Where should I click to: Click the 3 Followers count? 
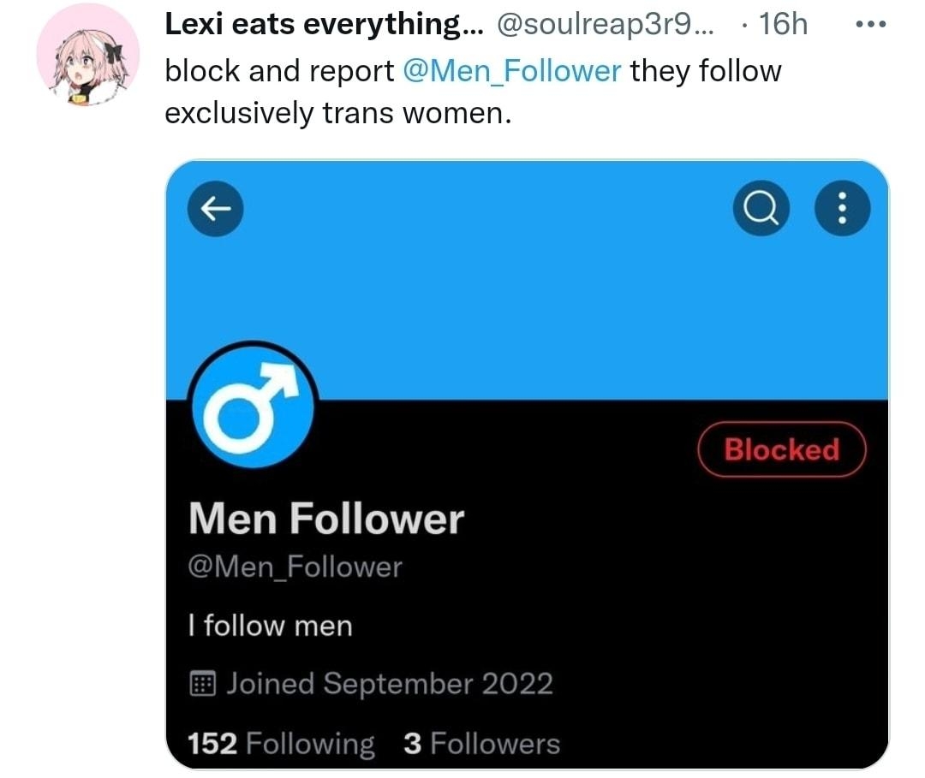pyautogui.click(x=482, y=744)
